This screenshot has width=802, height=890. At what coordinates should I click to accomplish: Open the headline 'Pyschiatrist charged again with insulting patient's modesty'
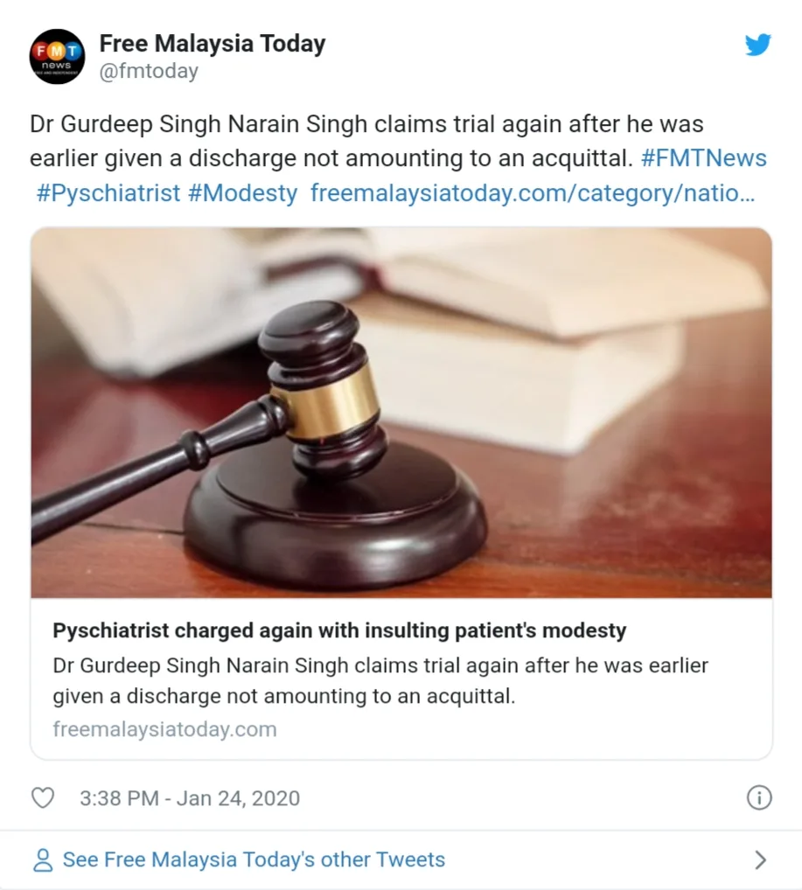coord(339,630)
